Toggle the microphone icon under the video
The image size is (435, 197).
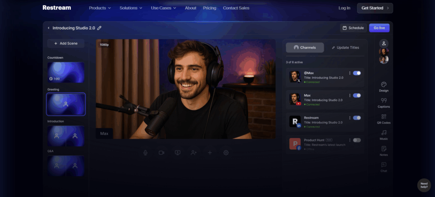145,153
